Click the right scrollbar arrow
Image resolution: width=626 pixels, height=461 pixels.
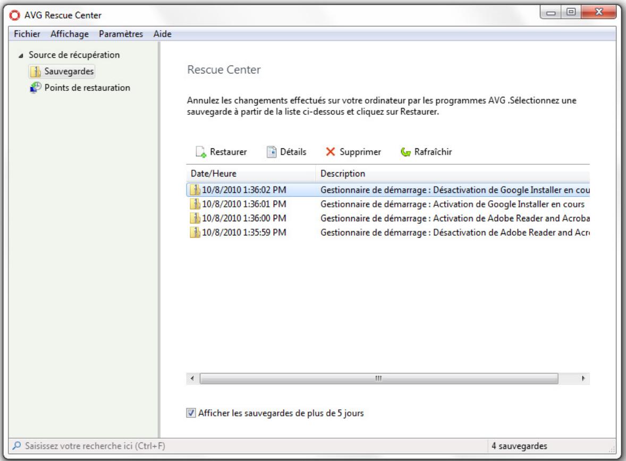coord(583,378)
